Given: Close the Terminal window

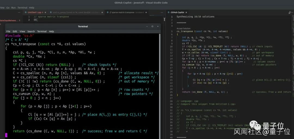Looking at the screenshot, I should pyautogui.click(x=157, y=26).
